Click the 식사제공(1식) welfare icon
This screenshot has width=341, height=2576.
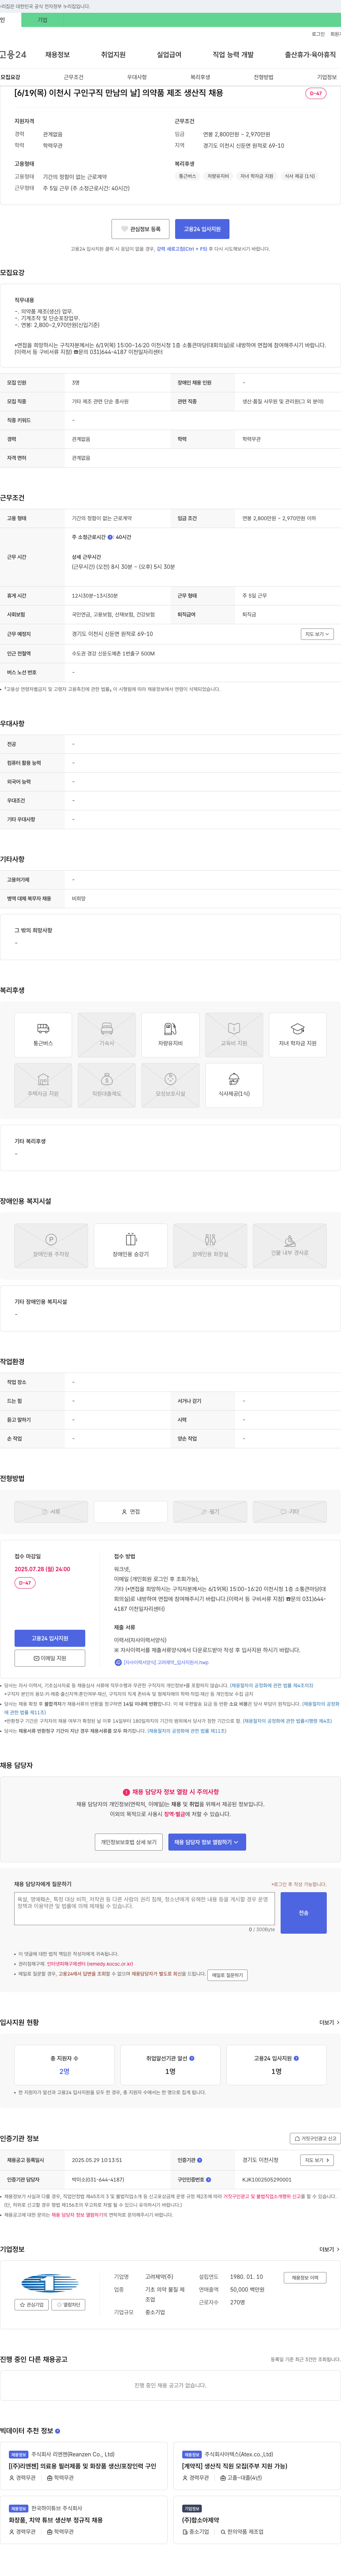(234, 1085)
